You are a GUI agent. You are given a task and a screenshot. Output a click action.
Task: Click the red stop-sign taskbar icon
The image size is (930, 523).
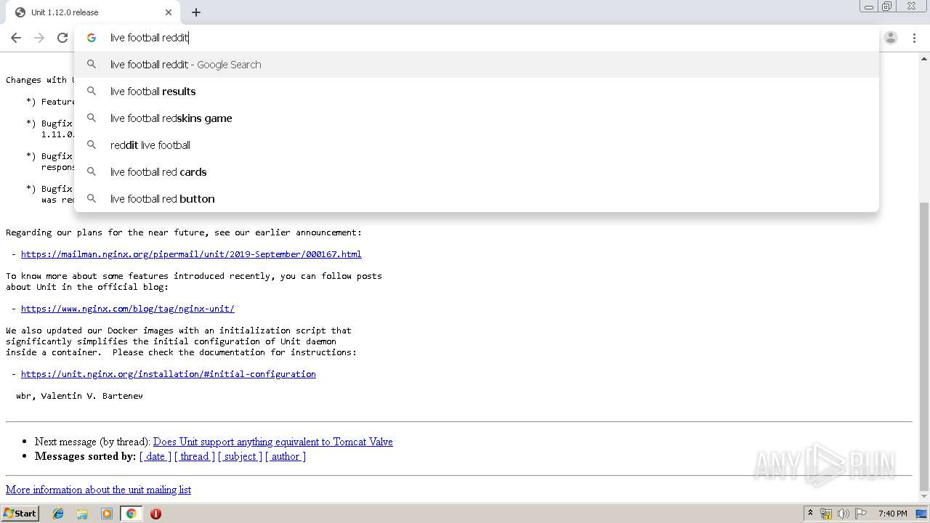tap(155, 514)
